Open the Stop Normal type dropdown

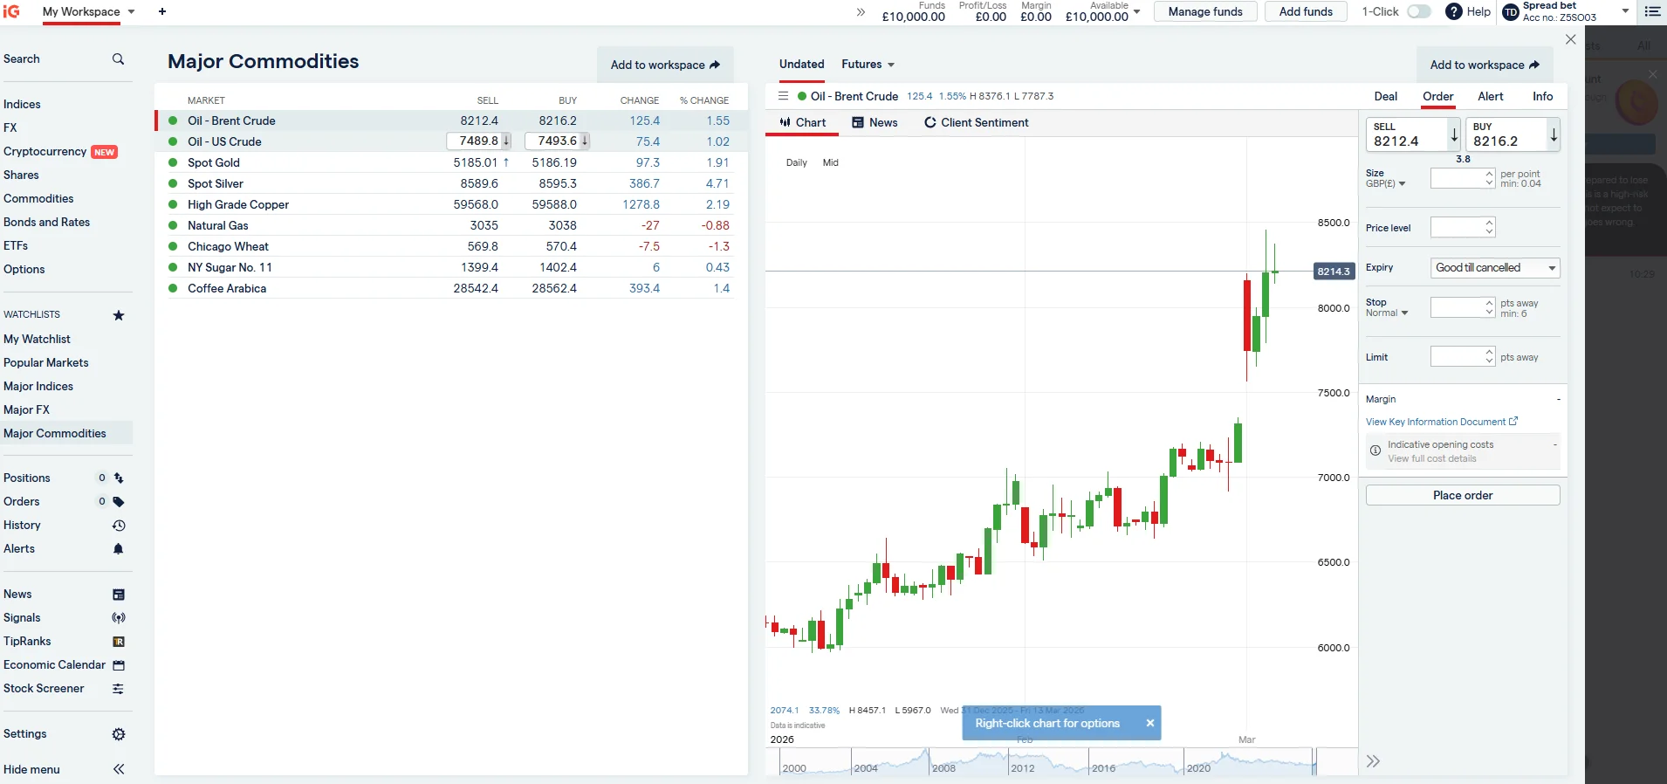[1387, 313]
